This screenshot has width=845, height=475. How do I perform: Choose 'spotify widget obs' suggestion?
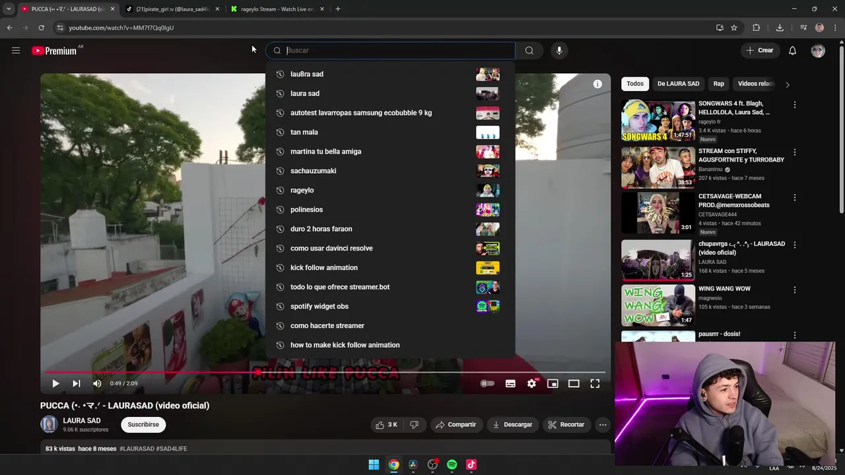tap(390, 306)
